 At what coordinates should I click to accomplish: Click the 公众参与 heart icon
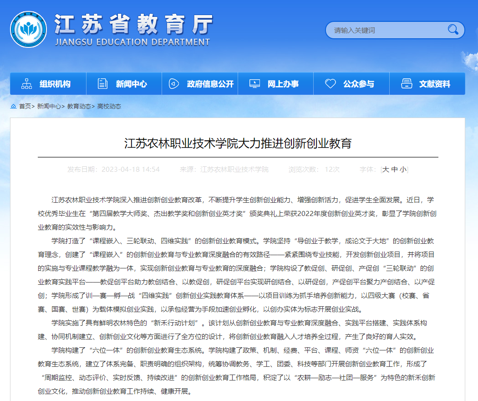330,84
